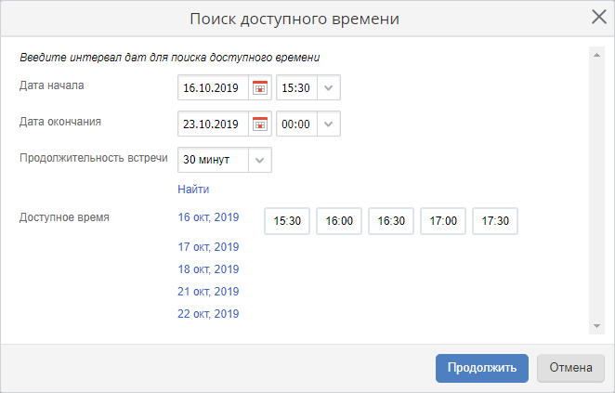The height and width of the screenshot is (393, 615).
Task: Select the 22 окт, 2019 date link
Action: 208,314
